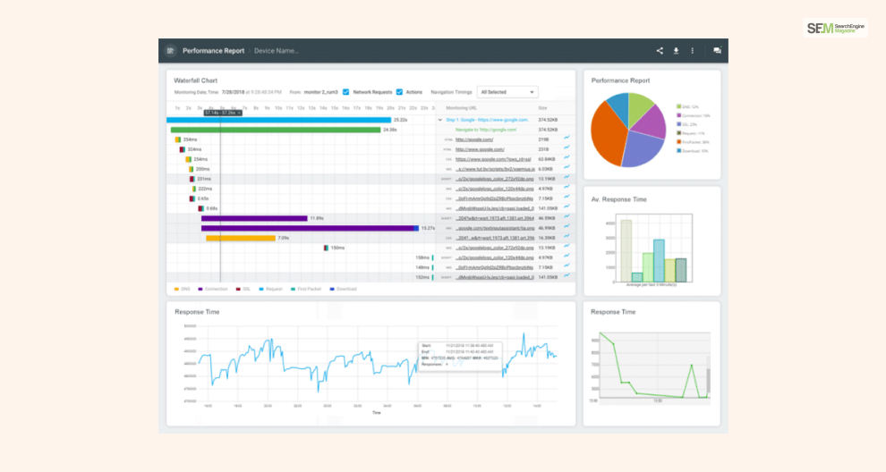Click the Size column header

coord(542,108)
